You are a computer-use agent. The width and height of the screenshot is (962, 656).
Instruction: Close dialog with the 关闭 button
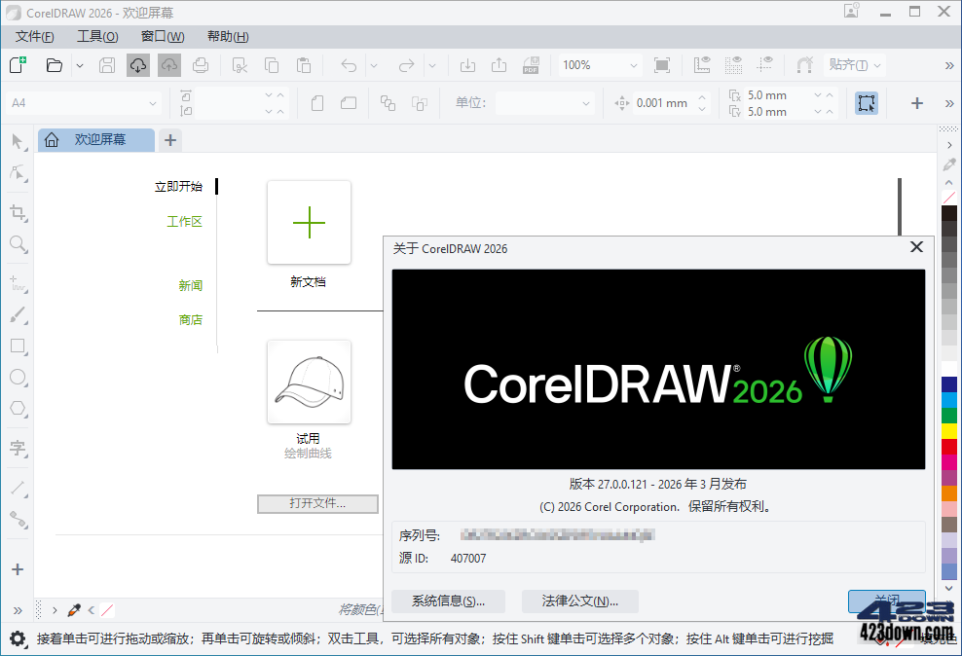point(886,601)
